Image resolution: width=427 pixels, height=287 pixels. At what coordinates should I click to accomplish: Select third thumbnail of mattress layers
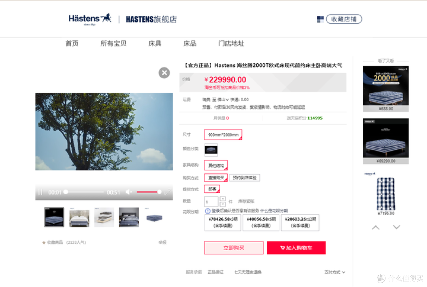[104, 217]
